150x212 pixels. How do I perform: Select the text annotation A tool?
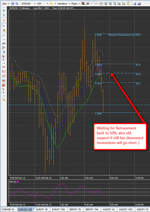coord(4,52)
